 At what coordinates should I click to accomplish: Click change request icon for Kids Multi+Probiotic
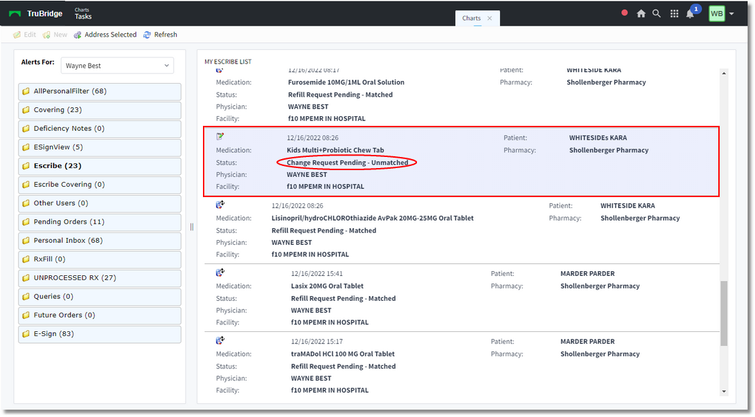[x=220, y=137]
